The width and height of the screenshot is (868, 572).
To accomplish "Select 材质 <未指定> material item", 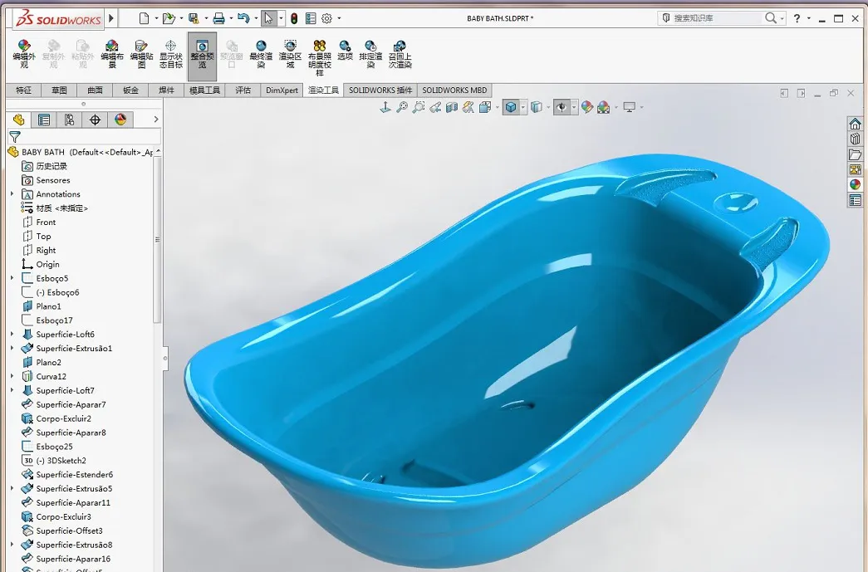I will 55,208.
